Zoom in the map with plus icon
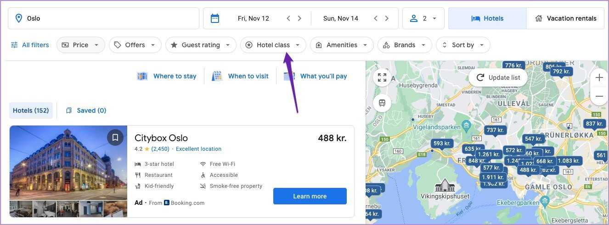The width and height of the screenshot is (609, 225). (x=599, y=77)
